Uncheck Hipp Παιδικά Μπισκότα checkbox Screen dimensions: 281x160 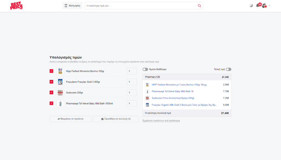coord(51,71)
